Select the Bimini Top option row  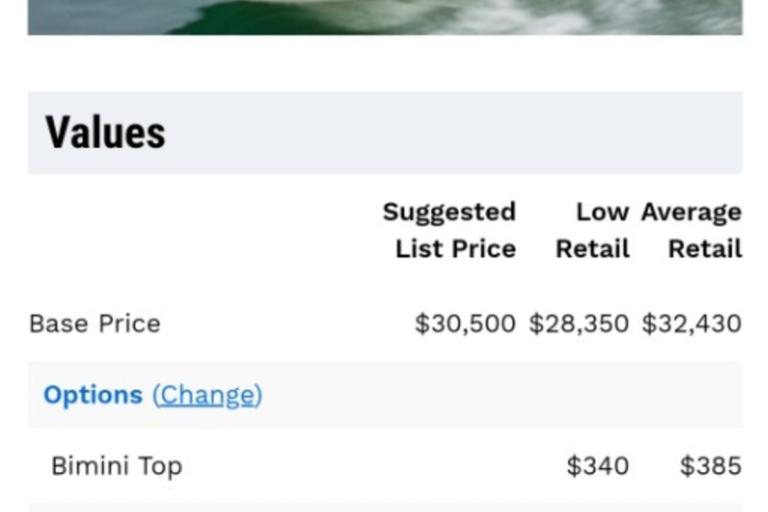click(385, 466)
